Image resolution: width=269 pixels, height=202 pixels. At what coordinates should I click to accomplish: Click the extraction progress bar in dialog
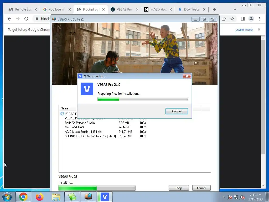coord(143,99)
